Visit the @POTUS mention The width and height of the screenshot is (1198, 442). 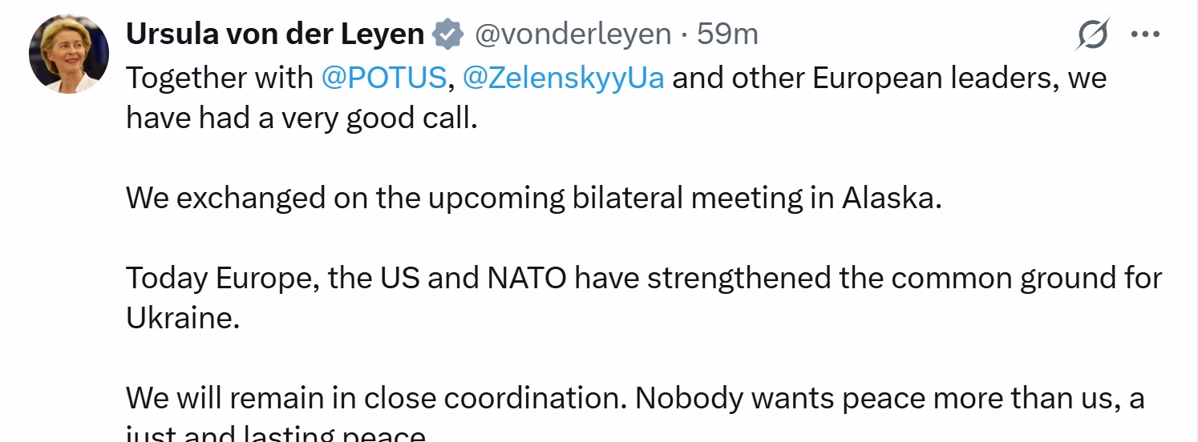[382, 78]
